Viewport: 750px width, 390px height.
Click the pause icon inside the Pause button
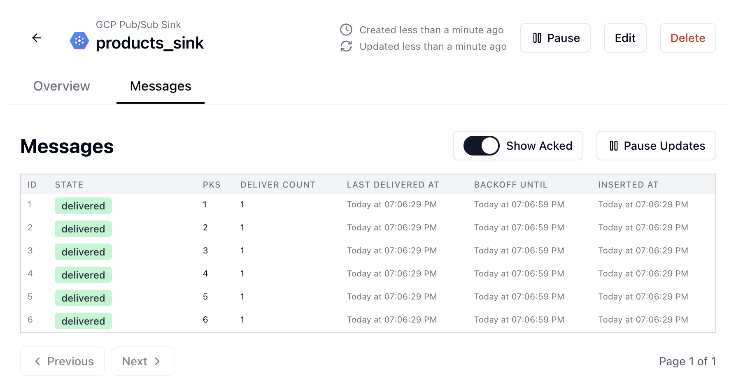click(x=537, y=38)
